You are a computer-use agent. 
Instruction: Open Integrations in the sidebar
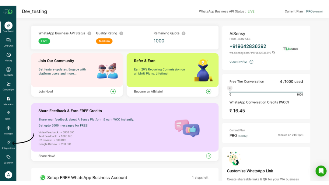[x=8, y=143]
